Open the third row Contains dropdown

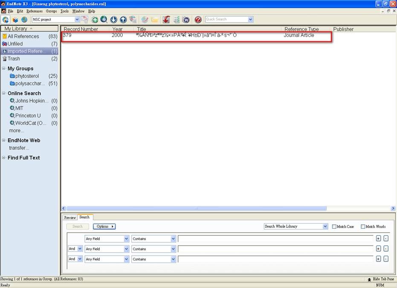click(154, 259)
